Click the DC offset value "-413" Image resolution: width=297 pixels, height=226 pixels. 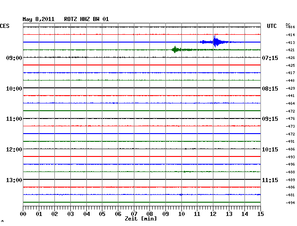tap(290, 43)
